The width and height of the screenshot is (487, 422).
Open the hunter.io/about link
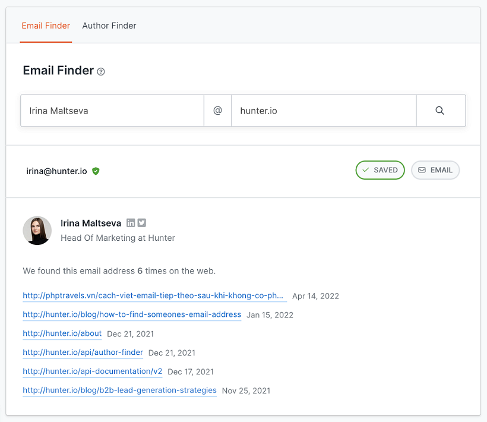coord(62,333)
